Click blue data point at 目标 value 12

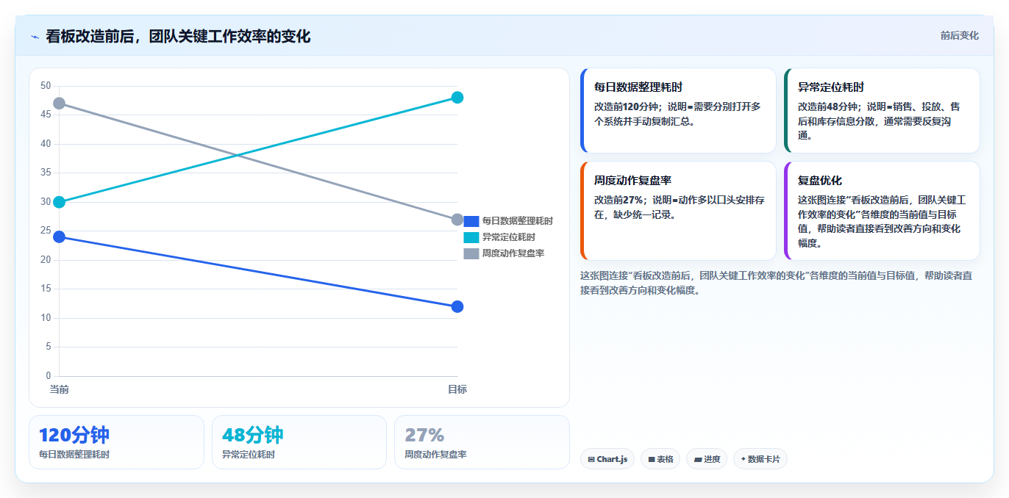coord(457,306)
